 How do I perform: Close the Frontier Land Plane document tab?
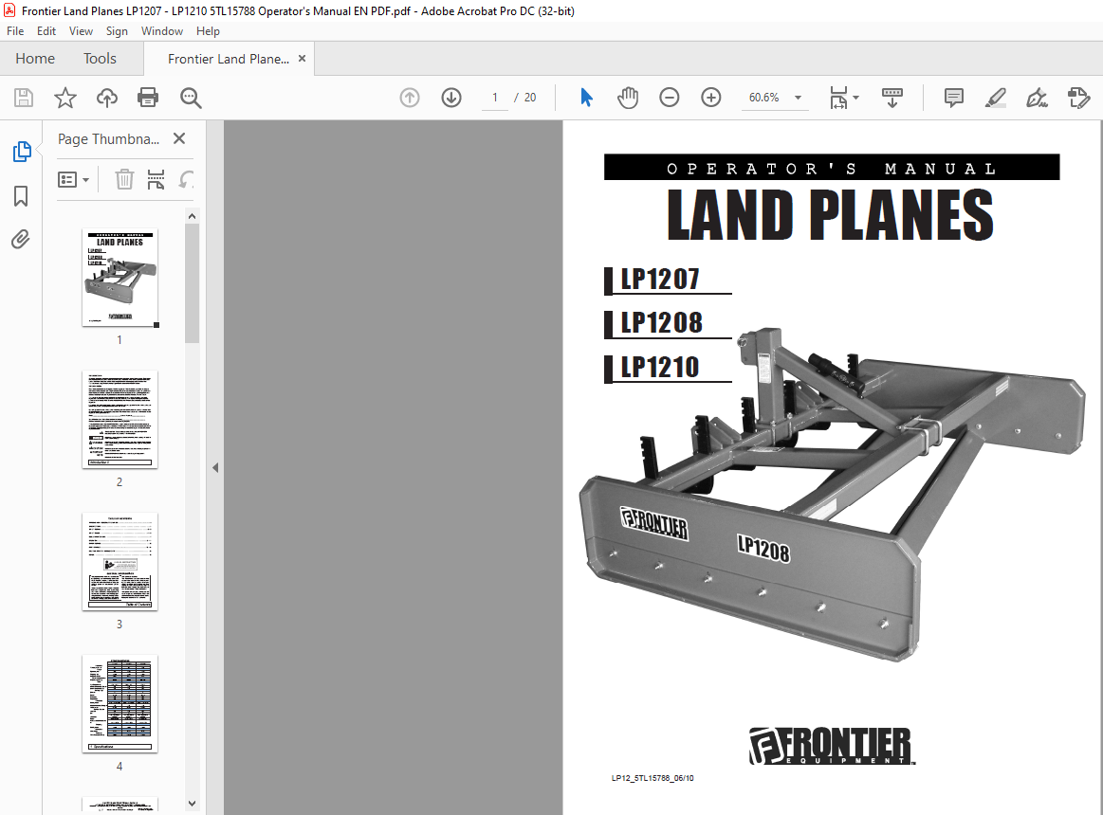302,59
